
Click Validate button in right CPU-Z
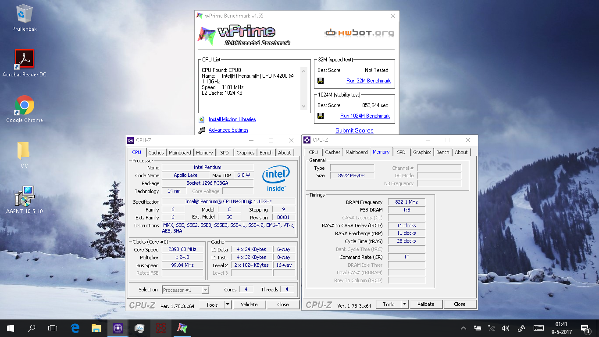(x=426, y=304)
